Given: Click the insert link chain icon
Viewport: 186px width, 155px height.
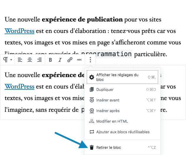Looking at the screenshot, I should tap(70, 60).
